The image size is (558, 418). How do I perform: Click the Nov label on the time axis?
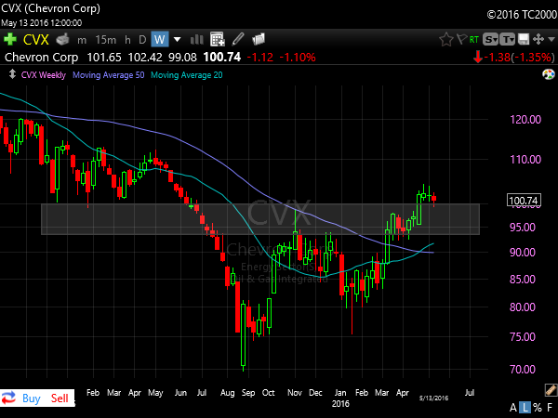click(295, 393)
